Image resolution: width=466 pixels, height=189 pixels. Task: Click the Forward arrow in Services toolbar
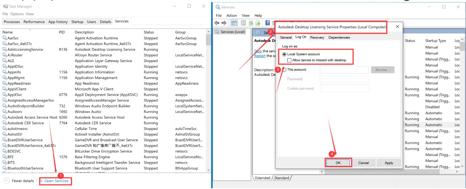tap(224, 23)
